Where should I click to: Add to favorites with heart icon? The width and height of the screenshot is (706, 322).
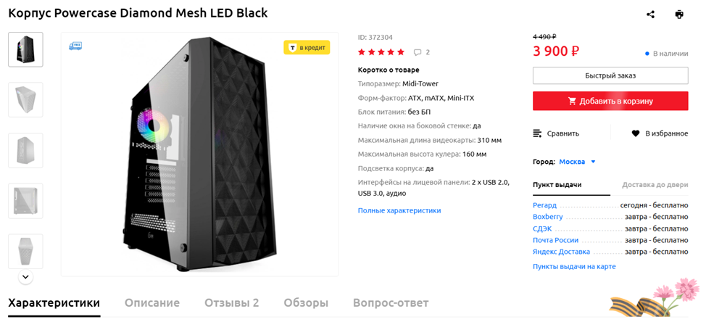point(636,133)
